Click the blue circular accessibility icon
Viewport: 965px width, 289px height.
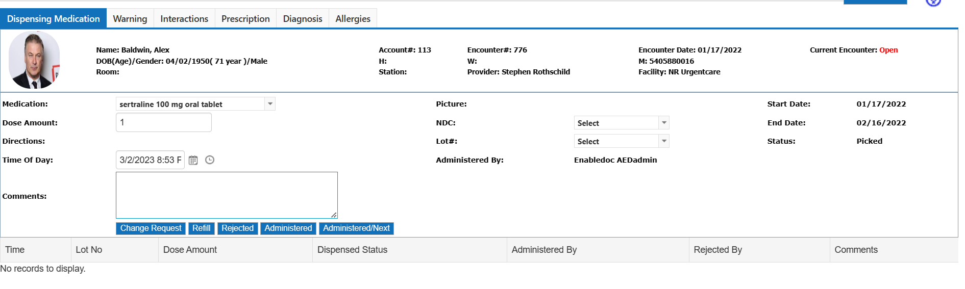coord(933,3)
